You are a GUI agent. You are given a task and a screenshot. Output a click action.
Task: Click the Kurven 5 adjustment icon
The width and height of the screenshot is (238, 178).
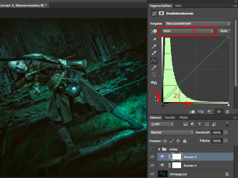tap(162, 157)
